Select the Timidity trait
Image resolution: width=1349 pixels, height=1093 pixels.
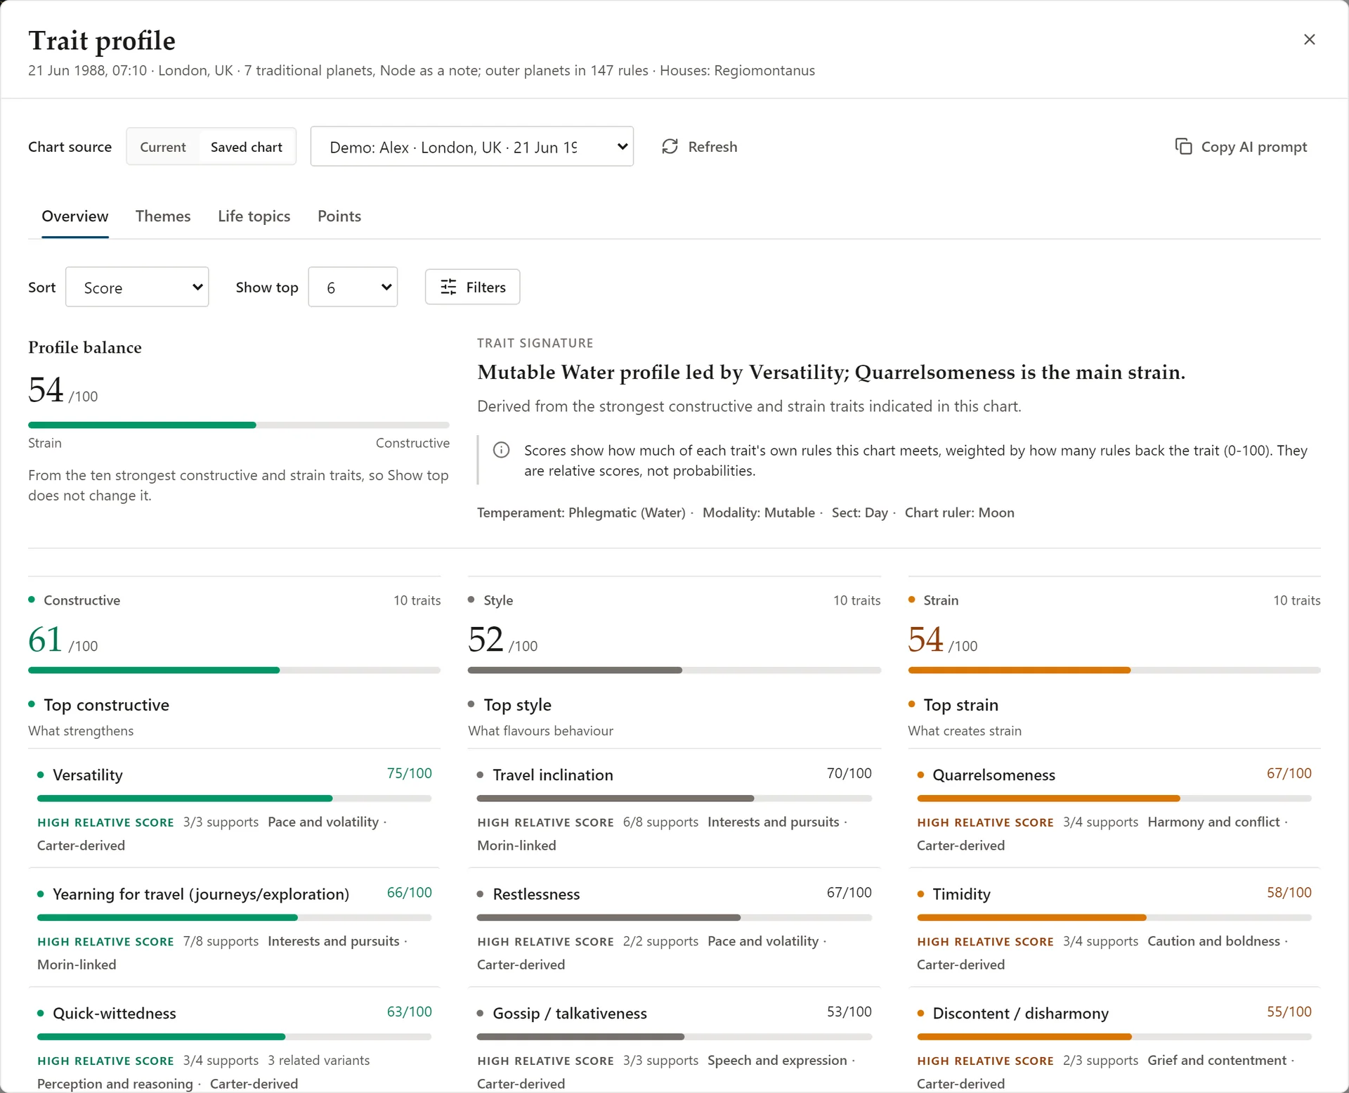pos(1114,928)
